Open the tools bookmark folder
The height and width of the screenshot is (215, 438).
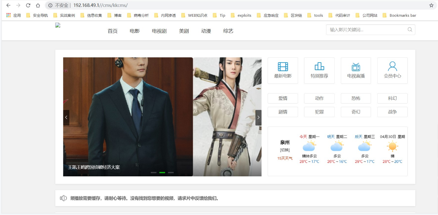[315, 15]
